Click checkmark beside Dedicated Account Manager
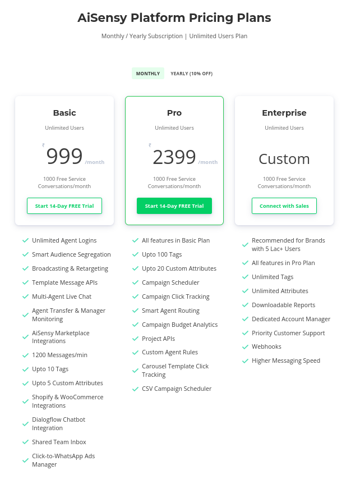351x479 pixels. [x=245, y=318]
